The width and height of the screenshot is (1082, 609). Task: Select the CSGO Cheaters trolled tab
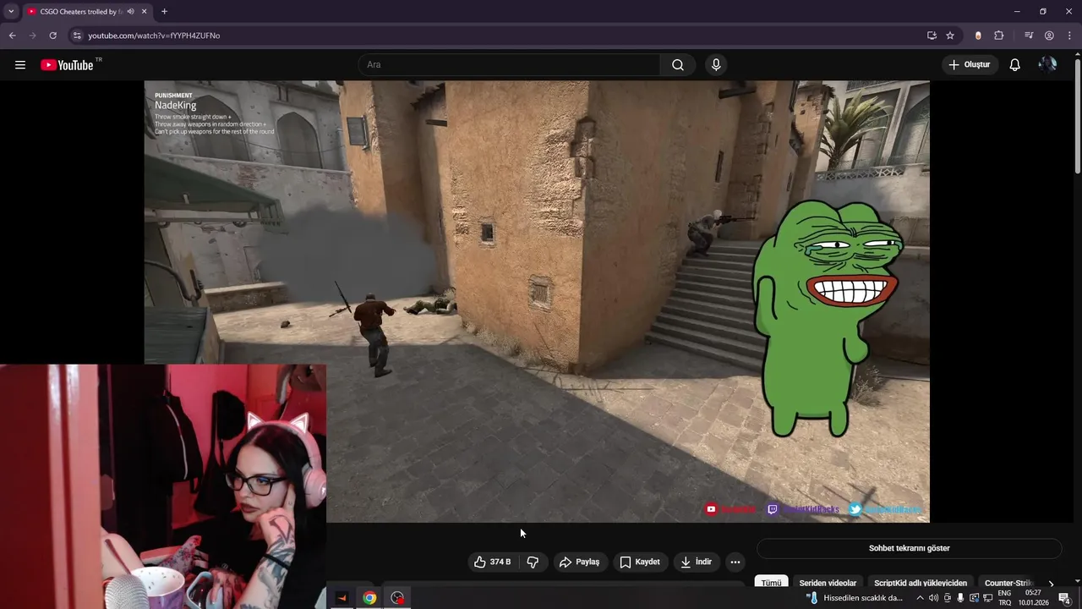click(x=87, y=12)
